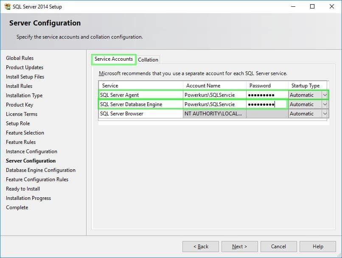Screen dimensions: 342x258
Task: Click License Terms step in sidebar
Action: click(22, 114)
